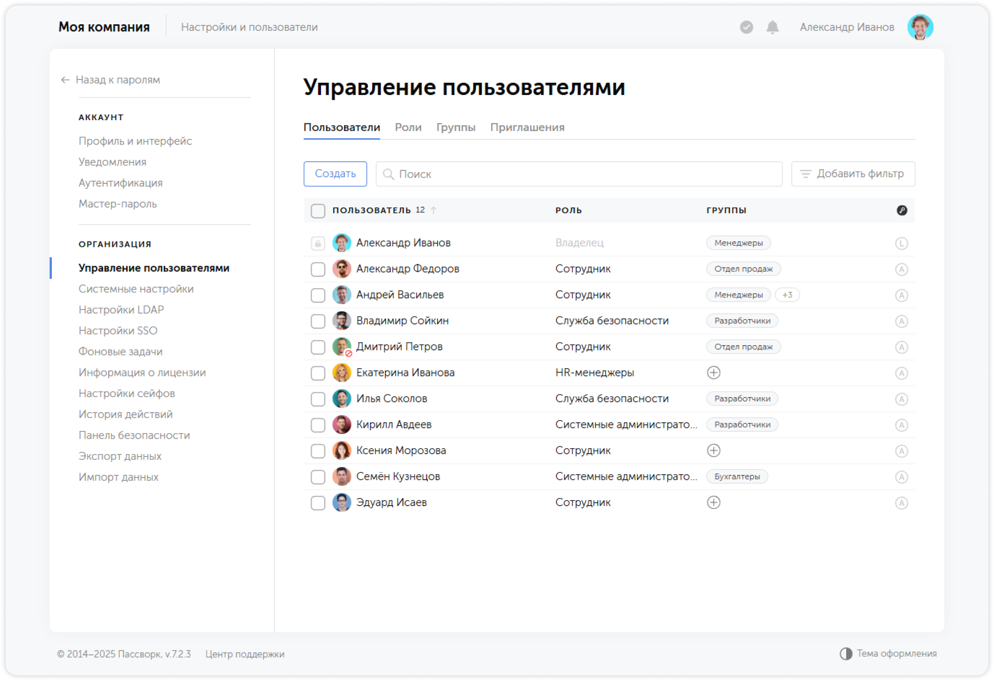The height and width of the screenshot is (681, 994).
Task: Switch to the Роли tab
Action: (408, 127)
